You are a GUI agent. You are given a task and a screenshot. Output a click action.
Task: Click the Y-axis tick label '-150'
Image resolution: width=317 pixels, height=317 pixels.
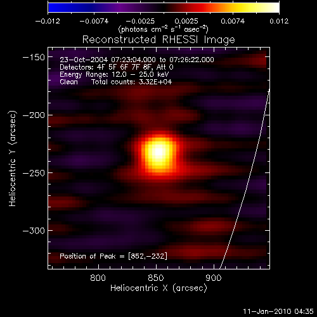34,57
